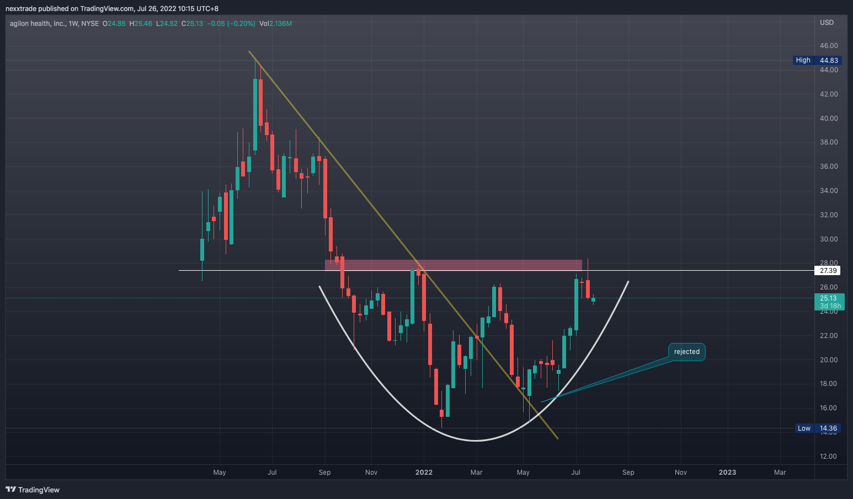Click the 2022 label on time axis
Viewport: 853px width, 499px height.
(424, 473)
